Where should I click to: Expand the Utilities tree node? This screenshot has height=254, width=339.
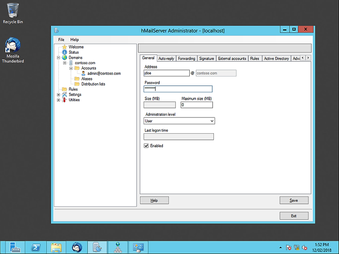click(x=58, y=100)
